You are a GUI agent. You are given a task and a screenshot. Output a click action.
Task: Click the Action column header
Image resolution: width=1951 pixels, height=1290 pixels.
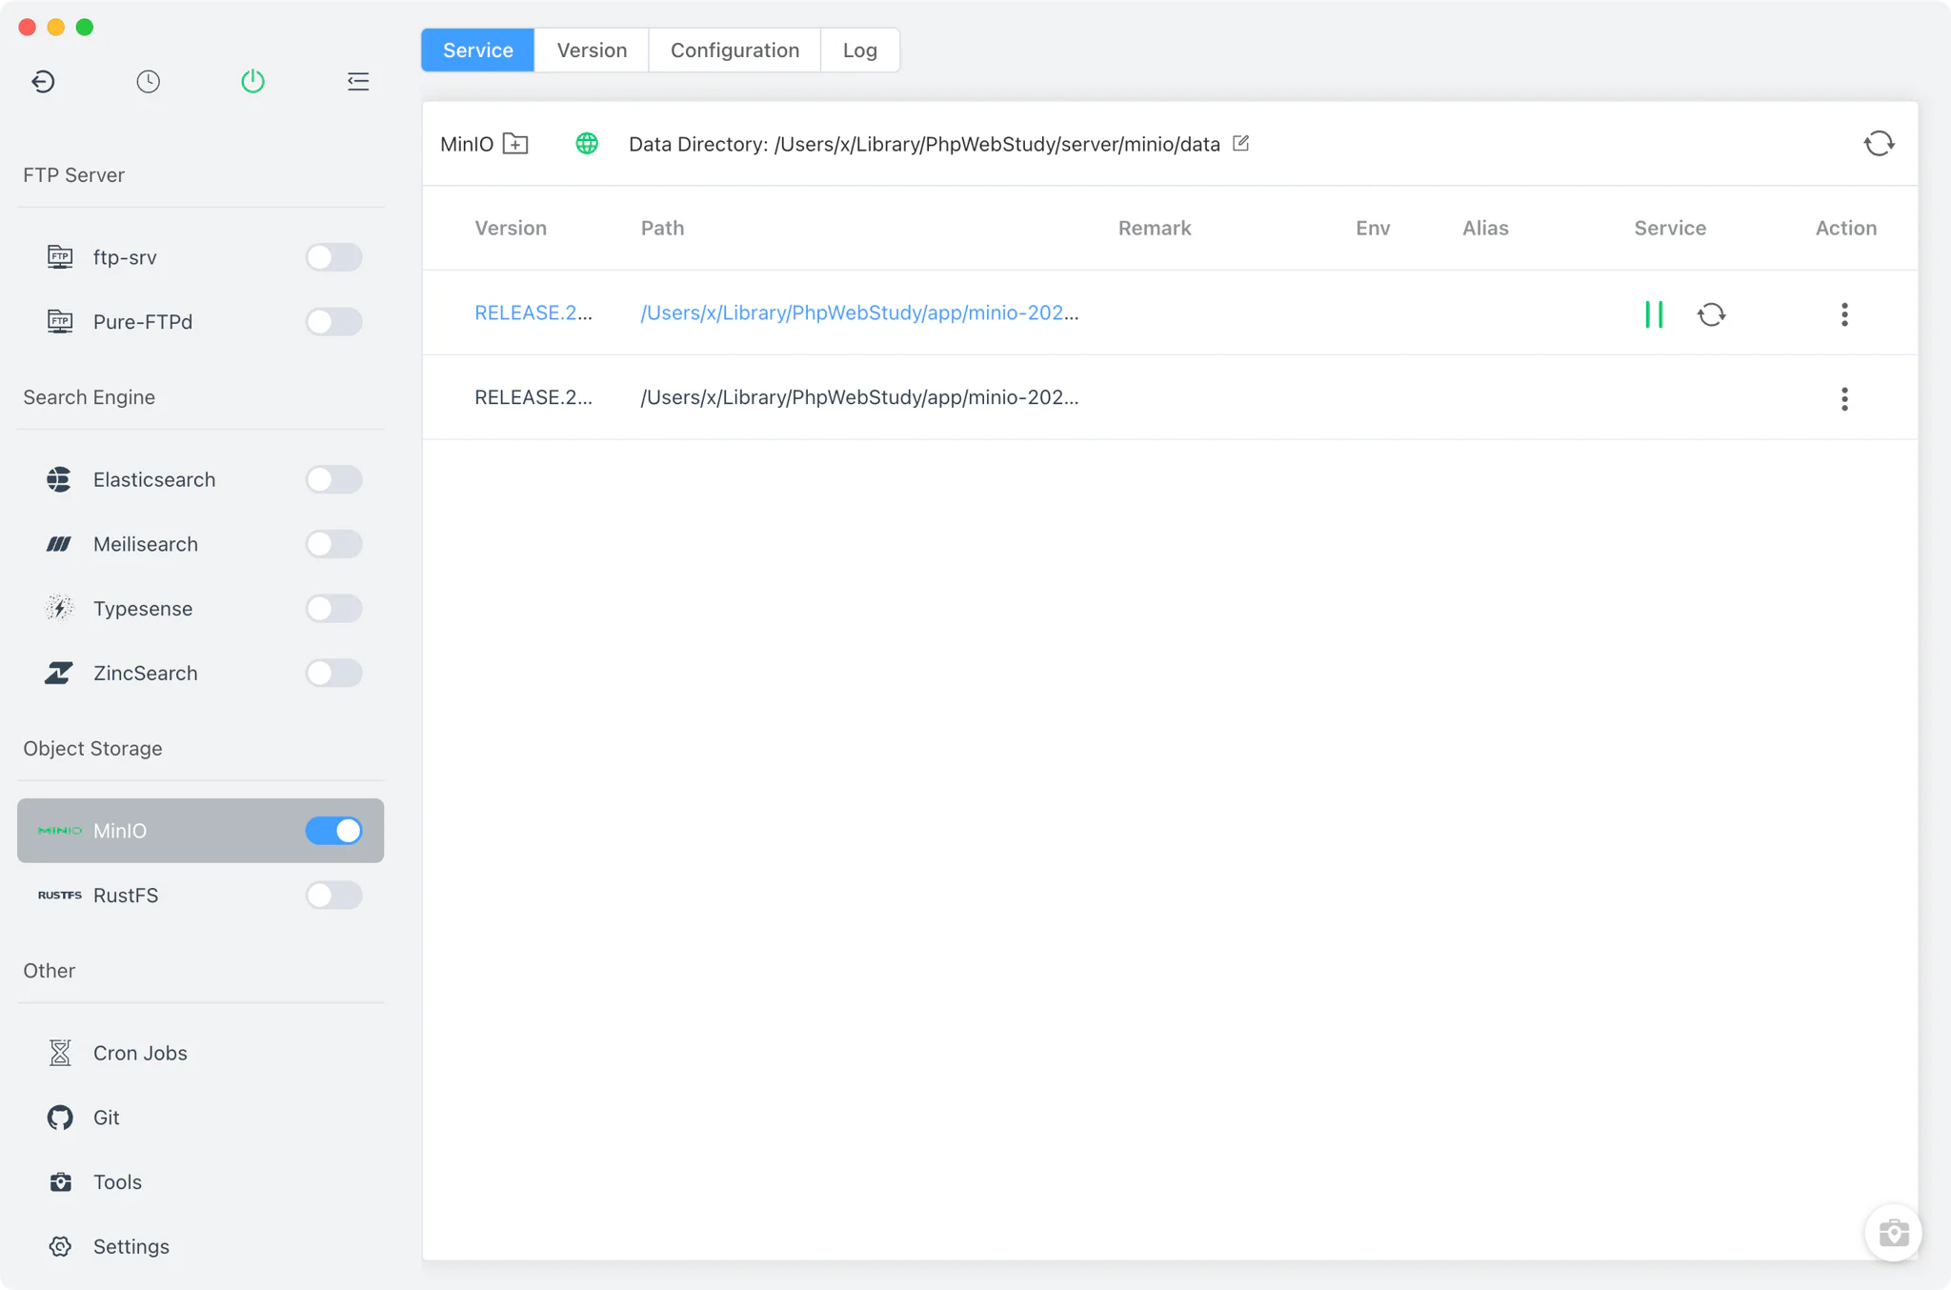pyautogui.click(x=1846, y=228)
